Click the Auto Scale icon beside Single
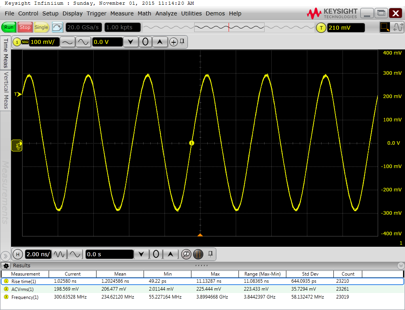This screenshot has height=310, width=405. pyautogui.click(x=58, y=27)
